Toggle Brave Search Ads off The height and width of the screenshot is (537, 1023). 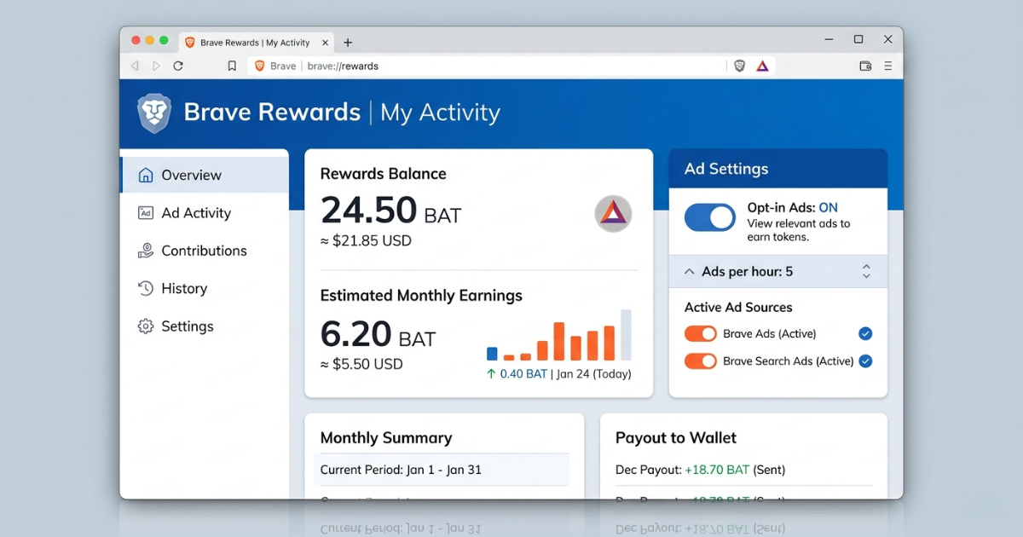point(700,361)
